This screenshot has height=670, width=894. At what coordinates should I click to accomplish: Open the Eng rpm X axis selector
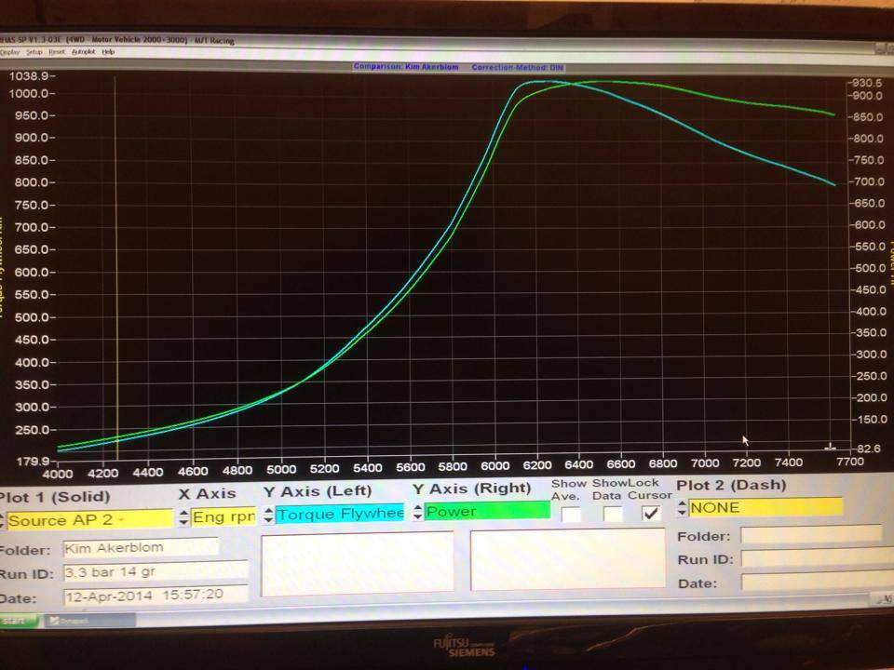[x=223, y=516]
